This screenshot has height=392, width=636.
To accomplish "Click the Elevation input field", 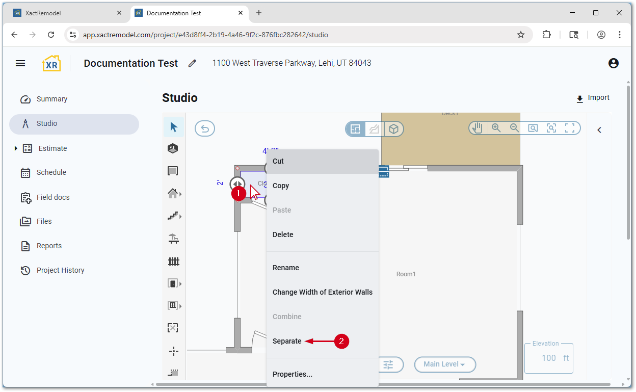I will click(x=548, y=358).
